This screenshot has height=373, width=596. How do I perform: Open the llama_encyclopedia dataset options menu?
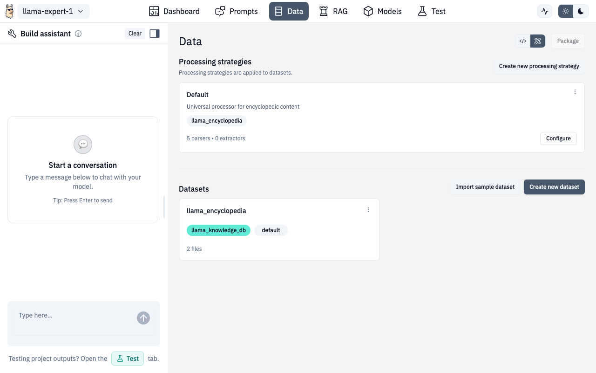coord(368,210)
